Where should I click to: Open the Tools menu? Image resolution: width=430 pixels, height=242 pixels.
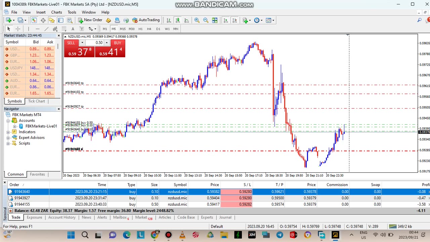point(72,12)
